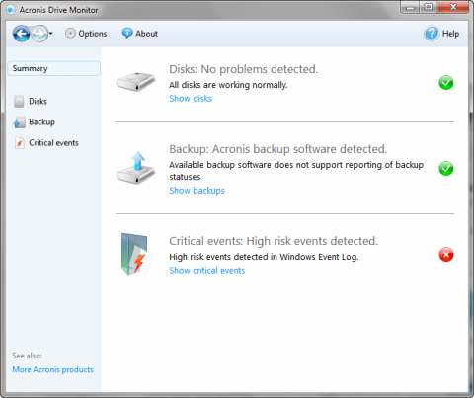Screen dimensions: 474x398
Task: Open the Disks section in sidebar
Action: click(38, 101)
